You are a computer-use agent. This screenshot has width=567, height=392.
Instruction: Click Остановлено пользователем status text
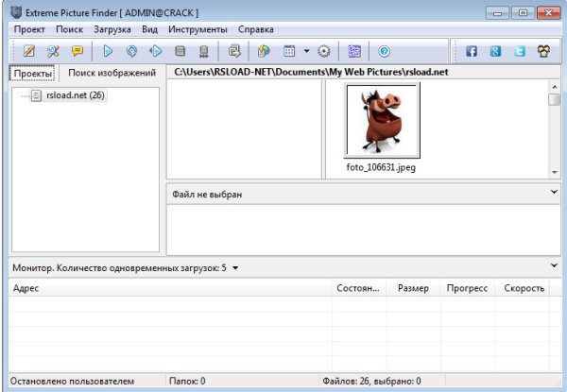tap(72, 382)
